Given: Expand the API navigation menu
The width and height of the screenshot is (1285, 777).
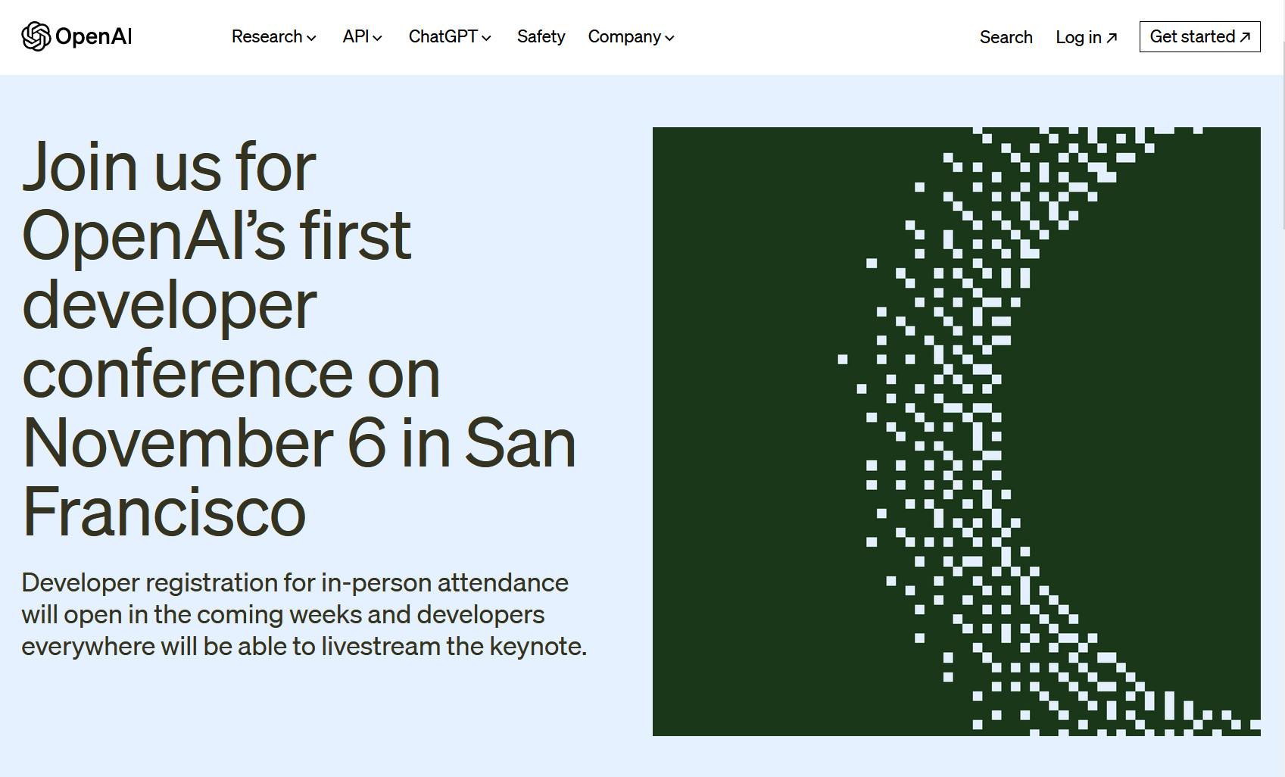Looking at the screenshot, I should pos(363,36).
